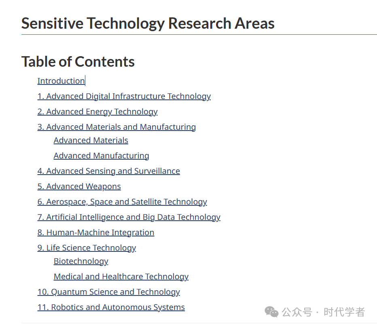This screenshot has width=377, height=327.
Task: Open Robotics and Autonomous Systems link
Action: (111, 307)
